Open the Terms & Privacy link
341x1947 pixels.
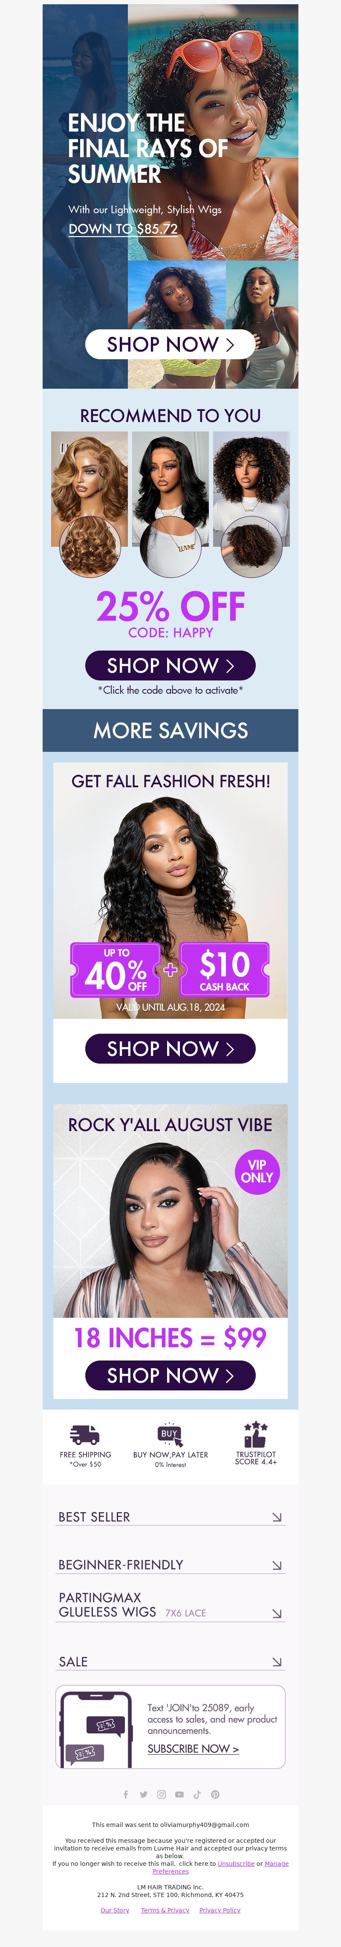click(x=165, y=1910)
